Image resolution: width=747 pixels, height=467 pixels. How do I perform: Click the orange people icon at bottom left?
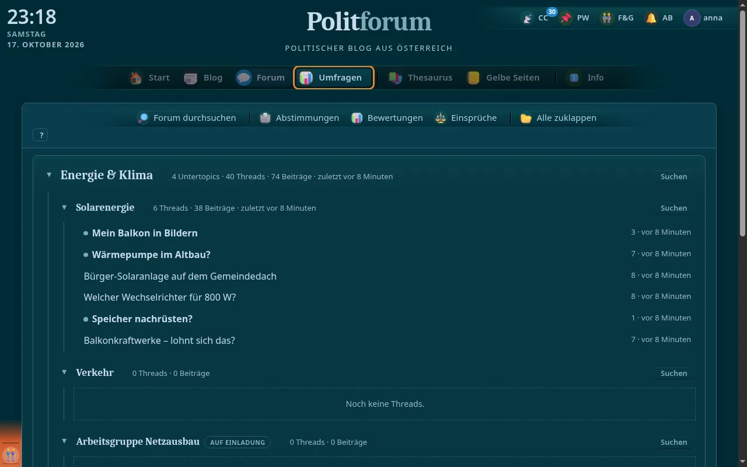pos(11,454)
